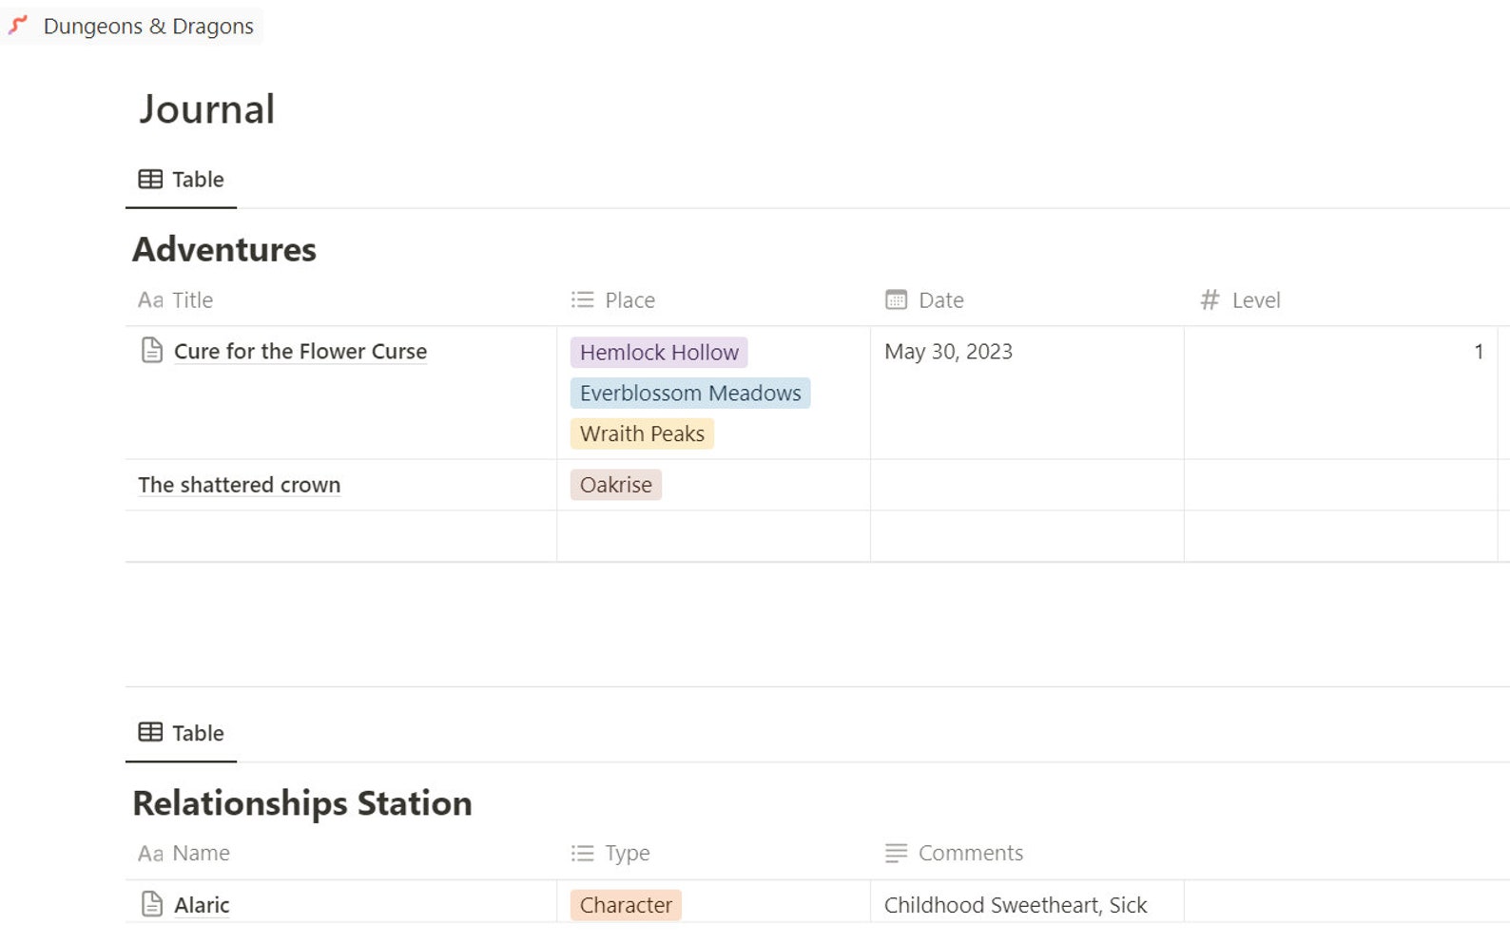Select the Table tab of Adventures

pos(181,179)
